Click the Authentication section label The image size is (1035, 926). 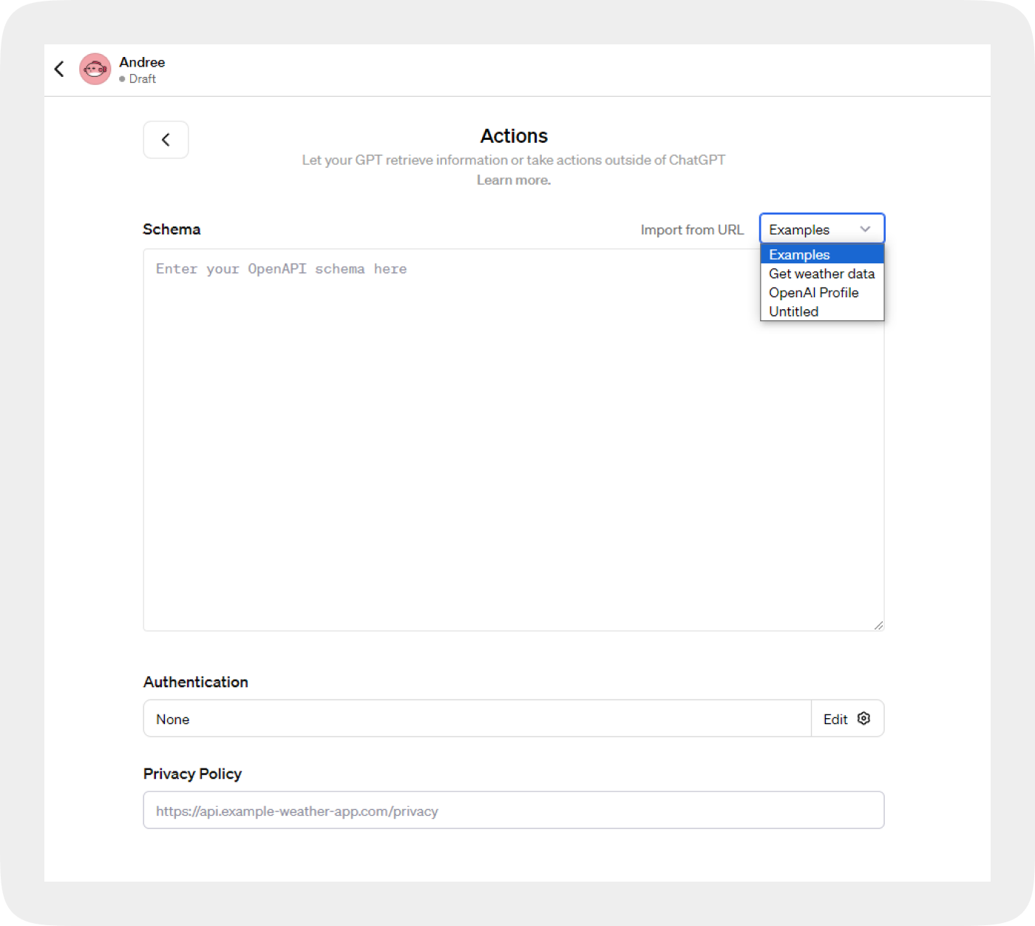(195, 681)
